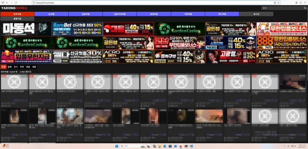Select the red 한국야동 category tab
The image size is (308, 149).
point(17,14)
